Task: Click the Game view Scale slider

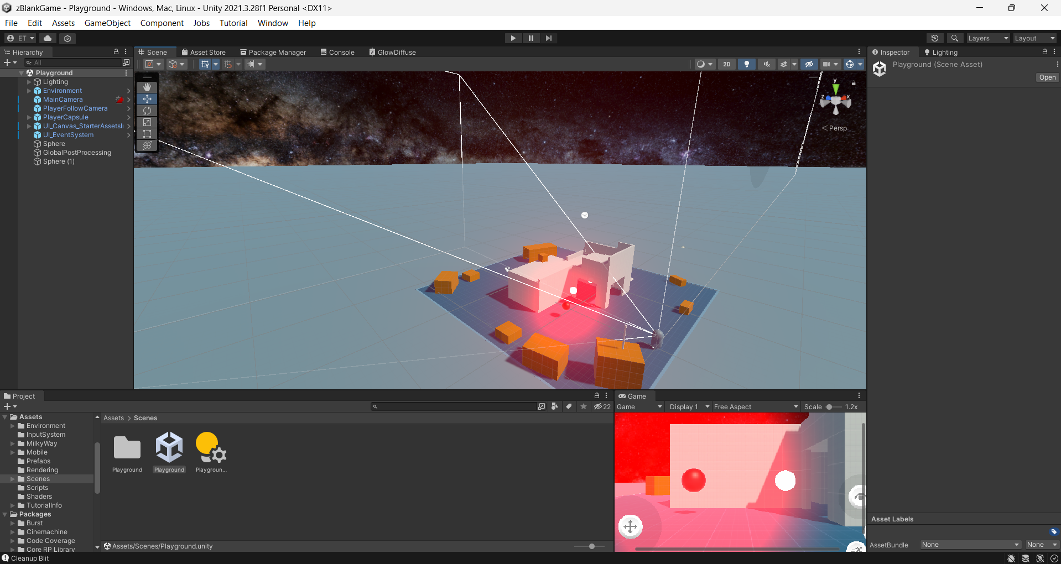Action: [833, 407]
